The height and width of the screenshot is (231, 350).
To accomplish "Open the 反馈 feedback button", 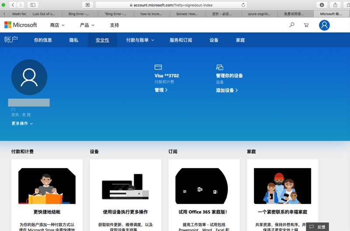I will tap(318, 227).
